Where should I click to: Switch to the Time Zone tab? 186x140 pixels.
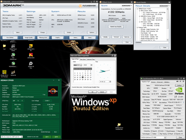click(83, 59)
